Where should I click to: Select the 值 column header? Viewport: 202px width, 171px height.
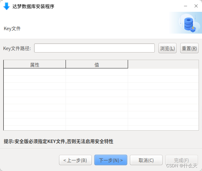[97, 64]
